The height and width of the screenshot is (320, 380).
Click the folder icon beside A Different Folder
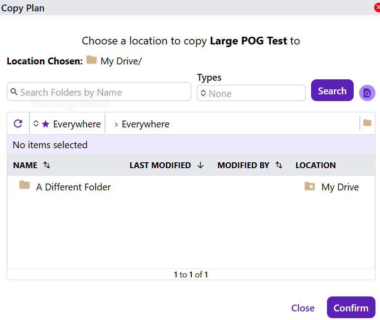[24, 185]
